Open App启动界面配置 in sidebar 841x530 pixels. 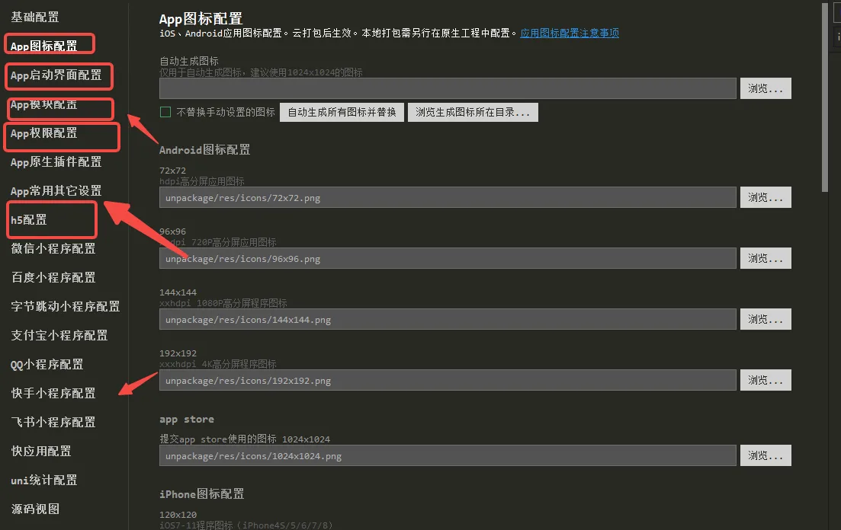pos(56,75)
